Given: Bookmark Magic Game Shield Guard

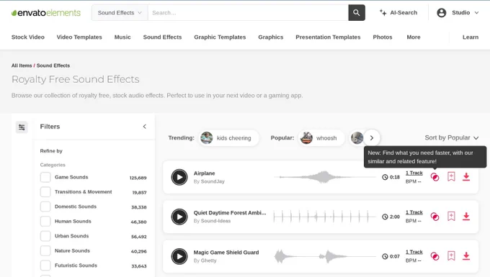Looking at the screenshot, I should [x=451, y=256].
